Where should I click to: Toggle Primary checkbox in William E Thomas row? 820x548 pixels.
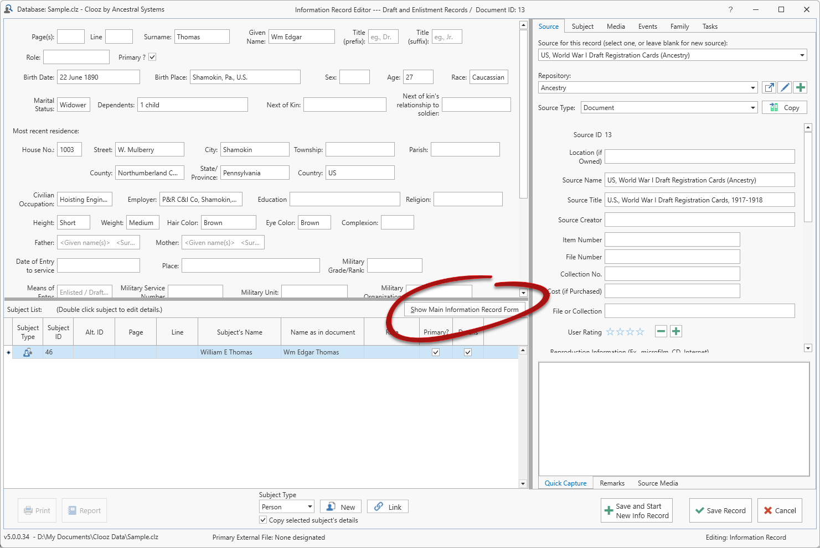[436, 352]
